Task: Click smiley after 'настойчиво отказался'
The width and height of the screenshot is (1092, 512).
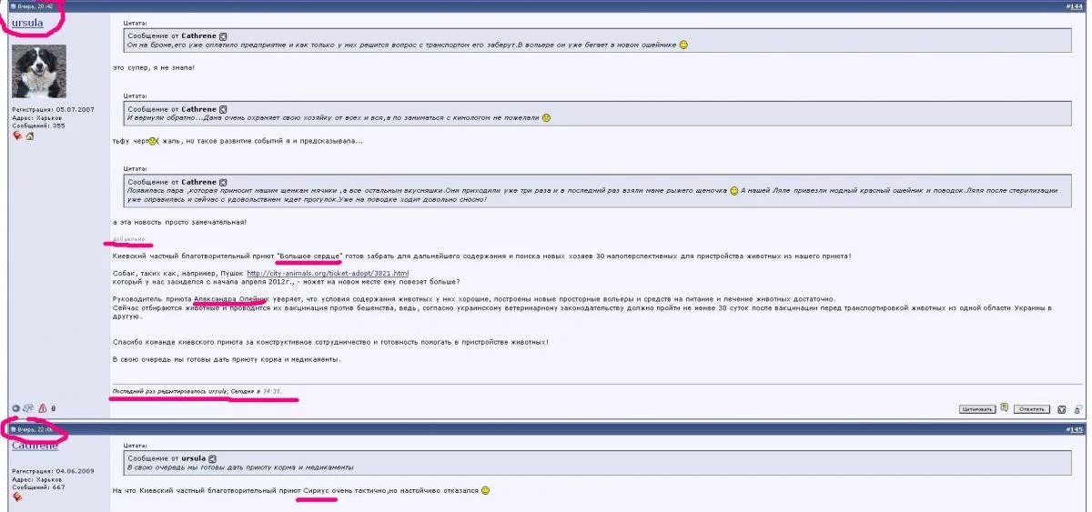Action: click(486, 490)
